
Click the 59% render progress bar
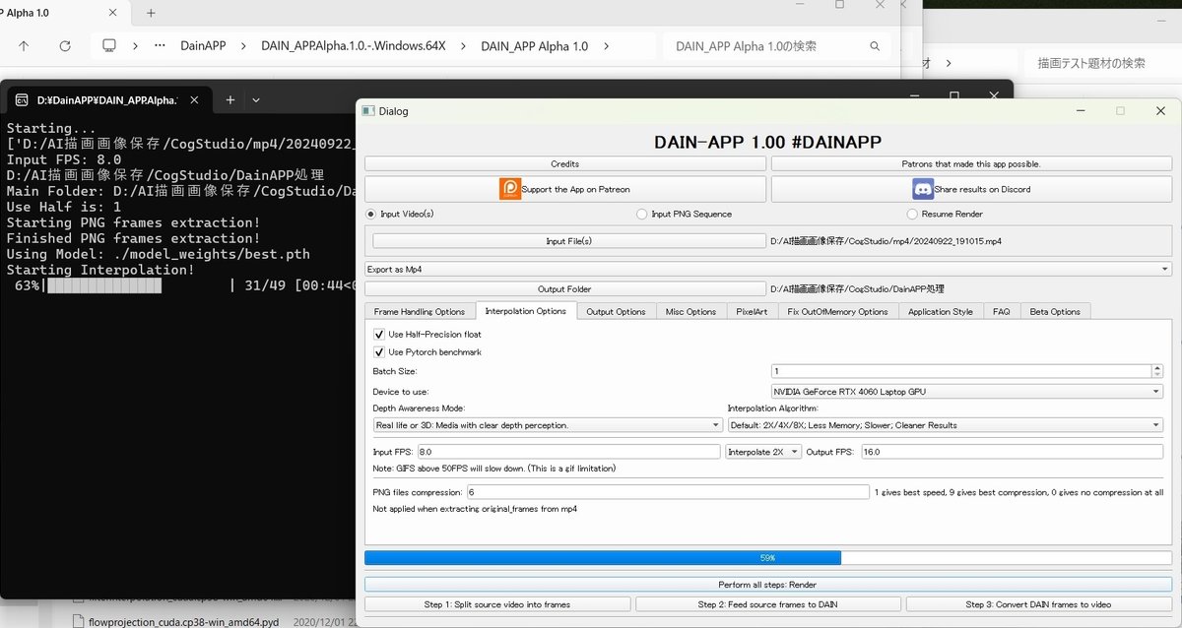(767, 557)
